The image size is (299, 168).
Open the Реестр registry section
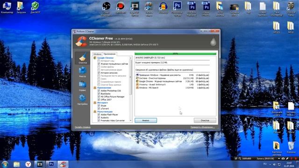82,72
